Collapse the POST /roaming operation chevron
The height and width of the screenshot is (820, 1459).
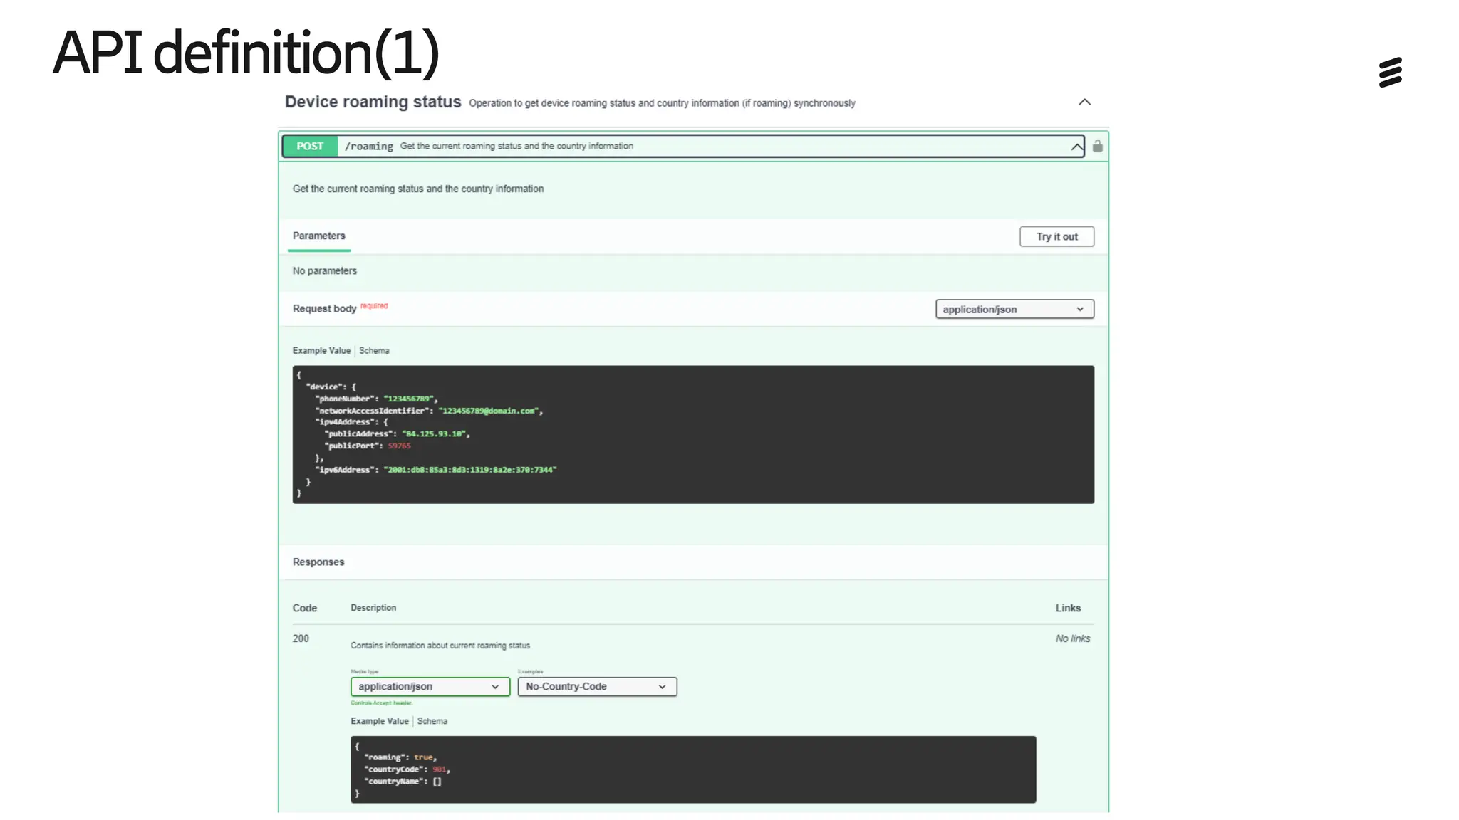pyautogui.click(x=1076, y=147)
